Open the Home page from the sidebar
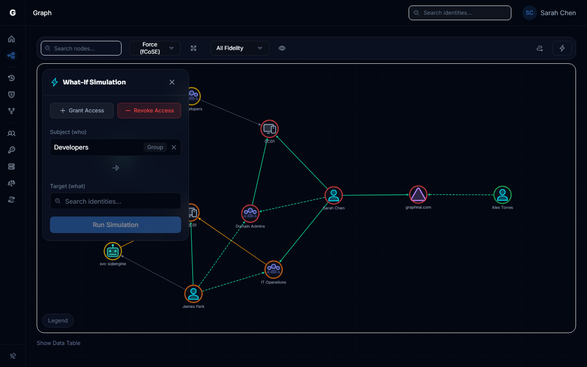Viewport: 587px width, 367px height. 11,39
